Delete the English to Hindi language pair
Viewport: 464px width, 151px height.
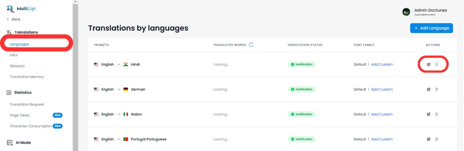pos(437,65)
